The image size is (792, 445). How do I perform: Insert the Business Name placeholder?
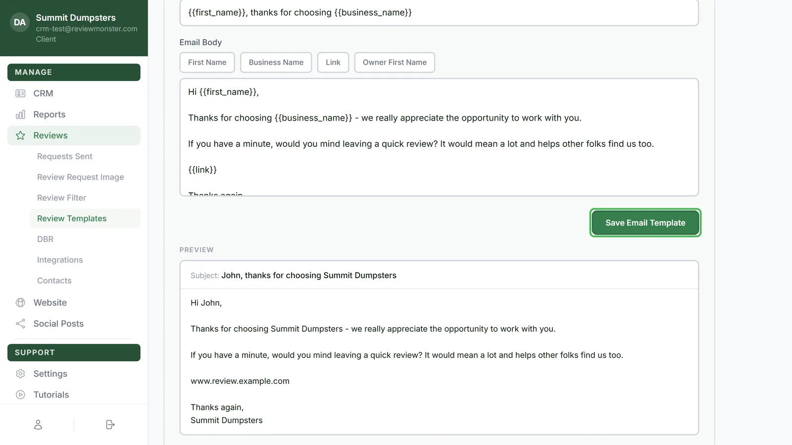click(276, 62)
